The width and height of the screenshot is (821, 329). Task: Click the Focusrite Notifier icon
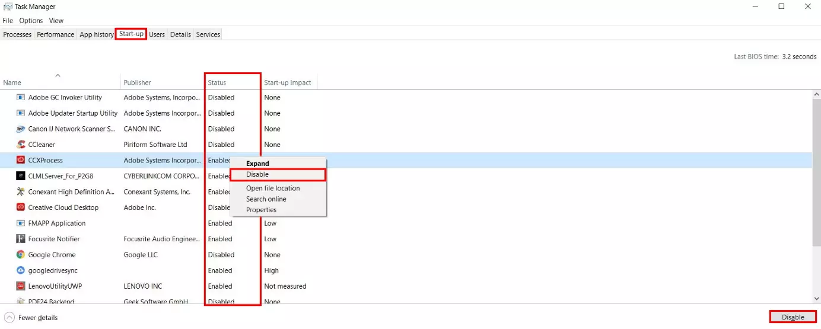pyautogui.click(x=21, y=239)
